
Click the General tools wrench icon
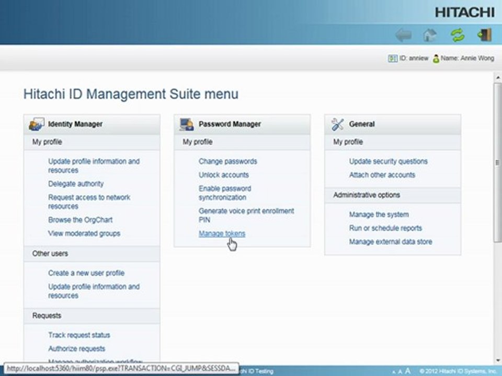(x=337, y=124)
